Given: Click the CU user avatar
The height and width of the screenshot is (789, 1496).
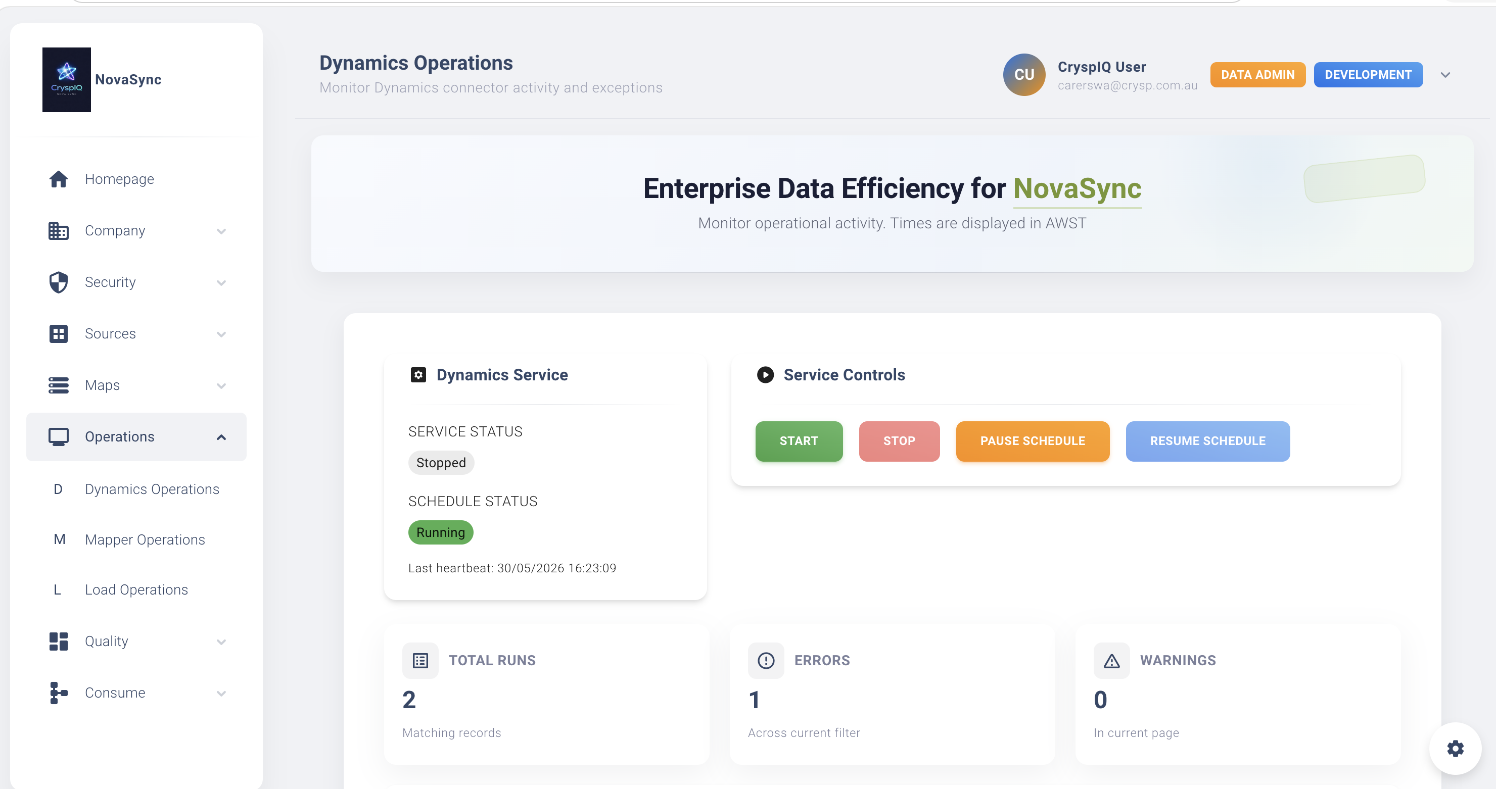Looking at the screenshot, I should click(x=1024, y=75).
